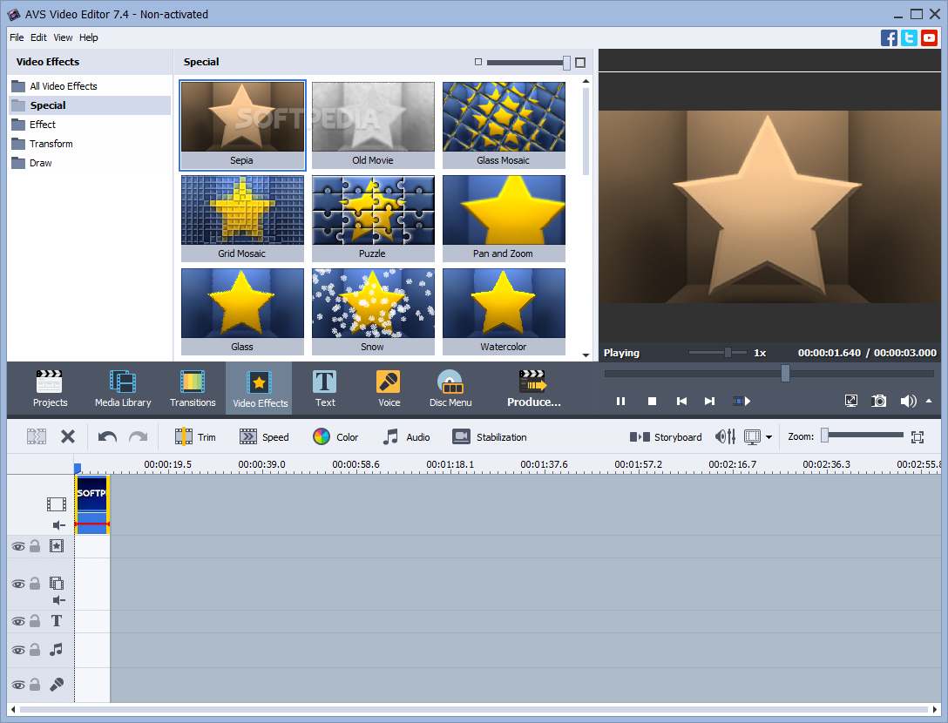This screenshot has height=723, width=948.
Task: Stop the preview playback
Action: pos(652,402)
